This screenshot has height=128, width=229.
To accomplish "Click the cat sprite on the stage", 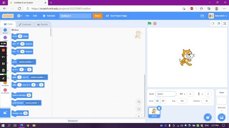I will click(187, 58).
